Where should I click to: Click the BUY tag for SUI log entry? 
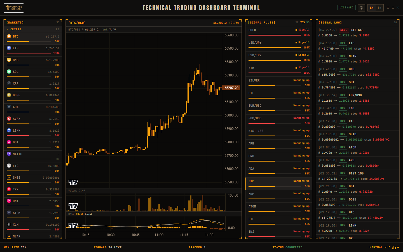pyautogui.click(x=343, y=82)
